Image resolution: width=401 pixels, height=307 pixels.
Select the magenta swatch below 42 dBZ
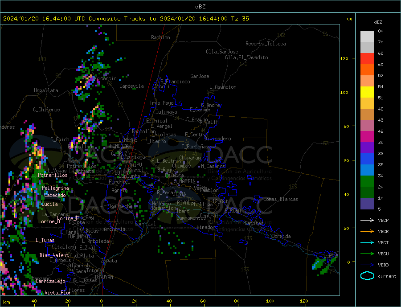(x=367, y=137)
